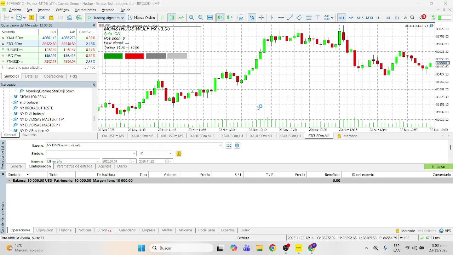This screenshot has height=255, width=453.
Task: Select the H1 timeframe
Action: tap(379, 18)
